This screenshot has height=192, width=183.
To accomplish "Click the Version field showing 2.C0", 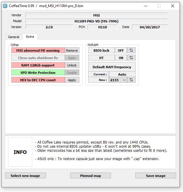I will click(49, 27).
